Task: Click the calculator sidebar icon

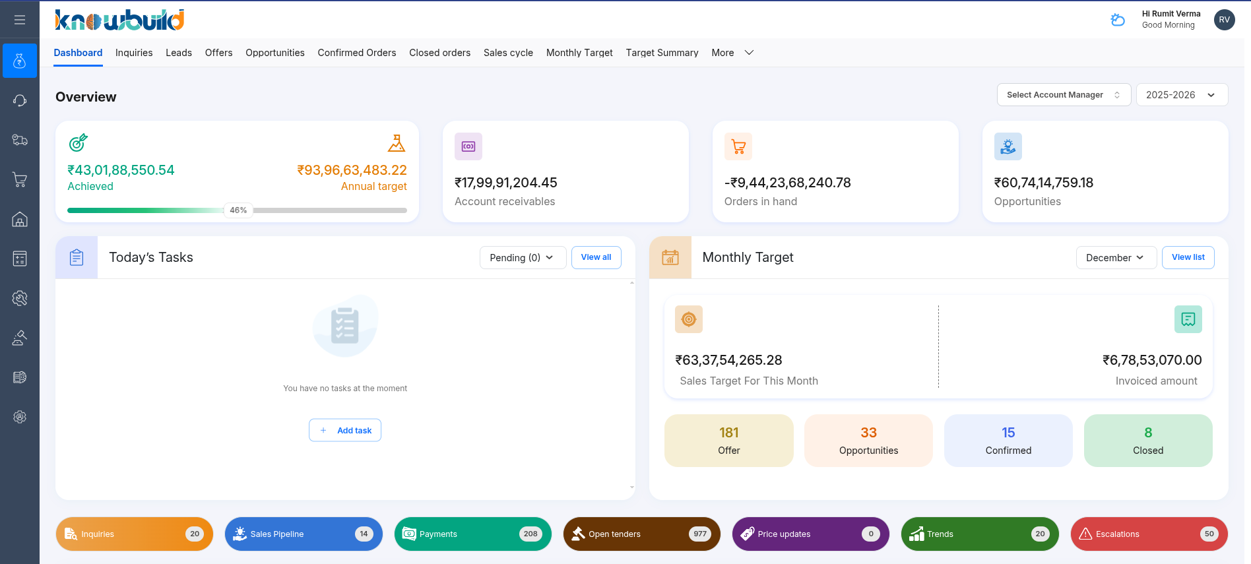Action: tap(20, 259)
